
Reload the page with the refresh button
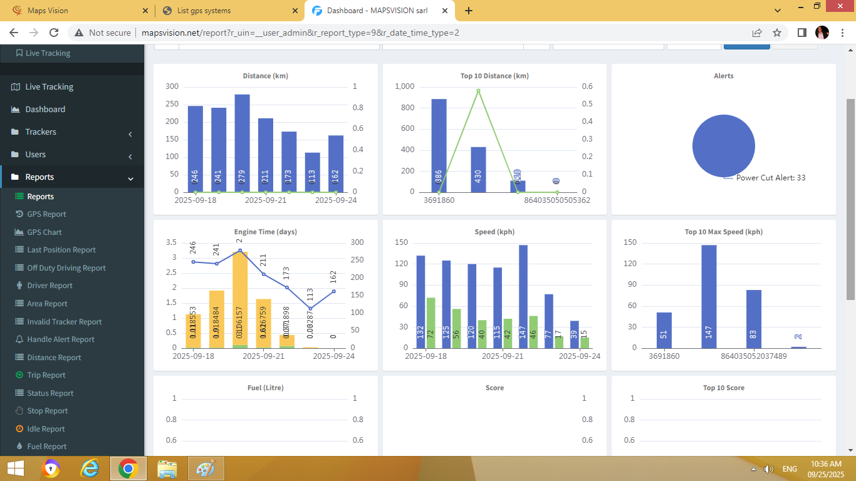[54, 33]
